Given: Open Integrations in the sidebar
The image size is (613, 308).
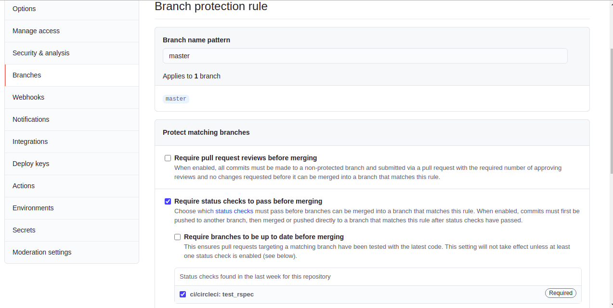Looking at the screenshot, I should pos(30,141).
